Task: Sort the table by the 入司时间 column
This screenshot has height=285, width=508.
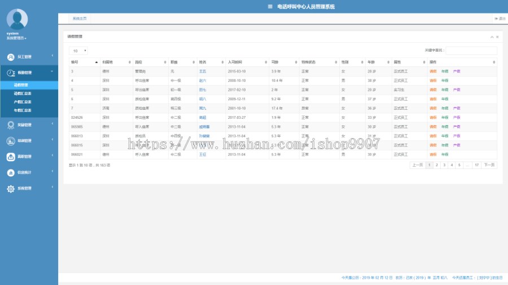Action: [247, 62]
